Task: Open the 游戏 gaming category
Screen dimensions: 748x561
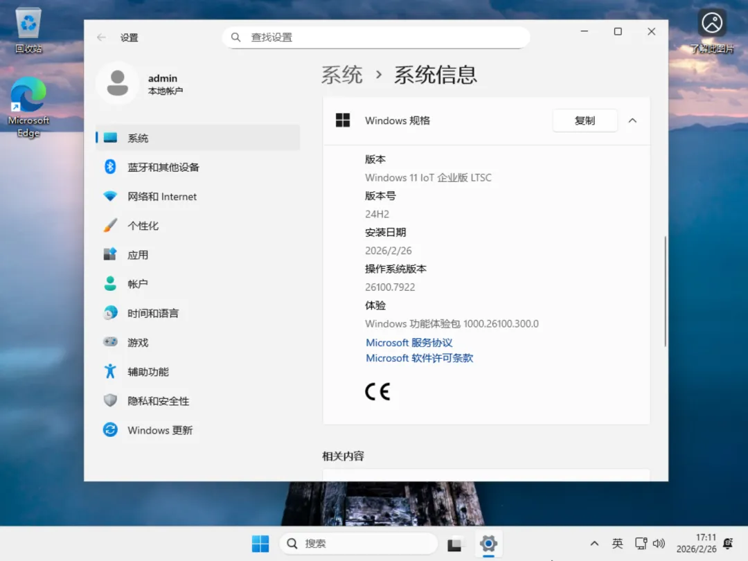Action: click(x=197, y=343)
